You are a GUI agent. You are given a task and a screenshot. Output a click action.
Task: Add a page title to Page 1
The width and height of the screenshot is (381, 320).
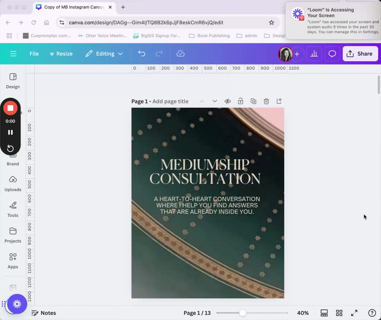coord(170,101)
